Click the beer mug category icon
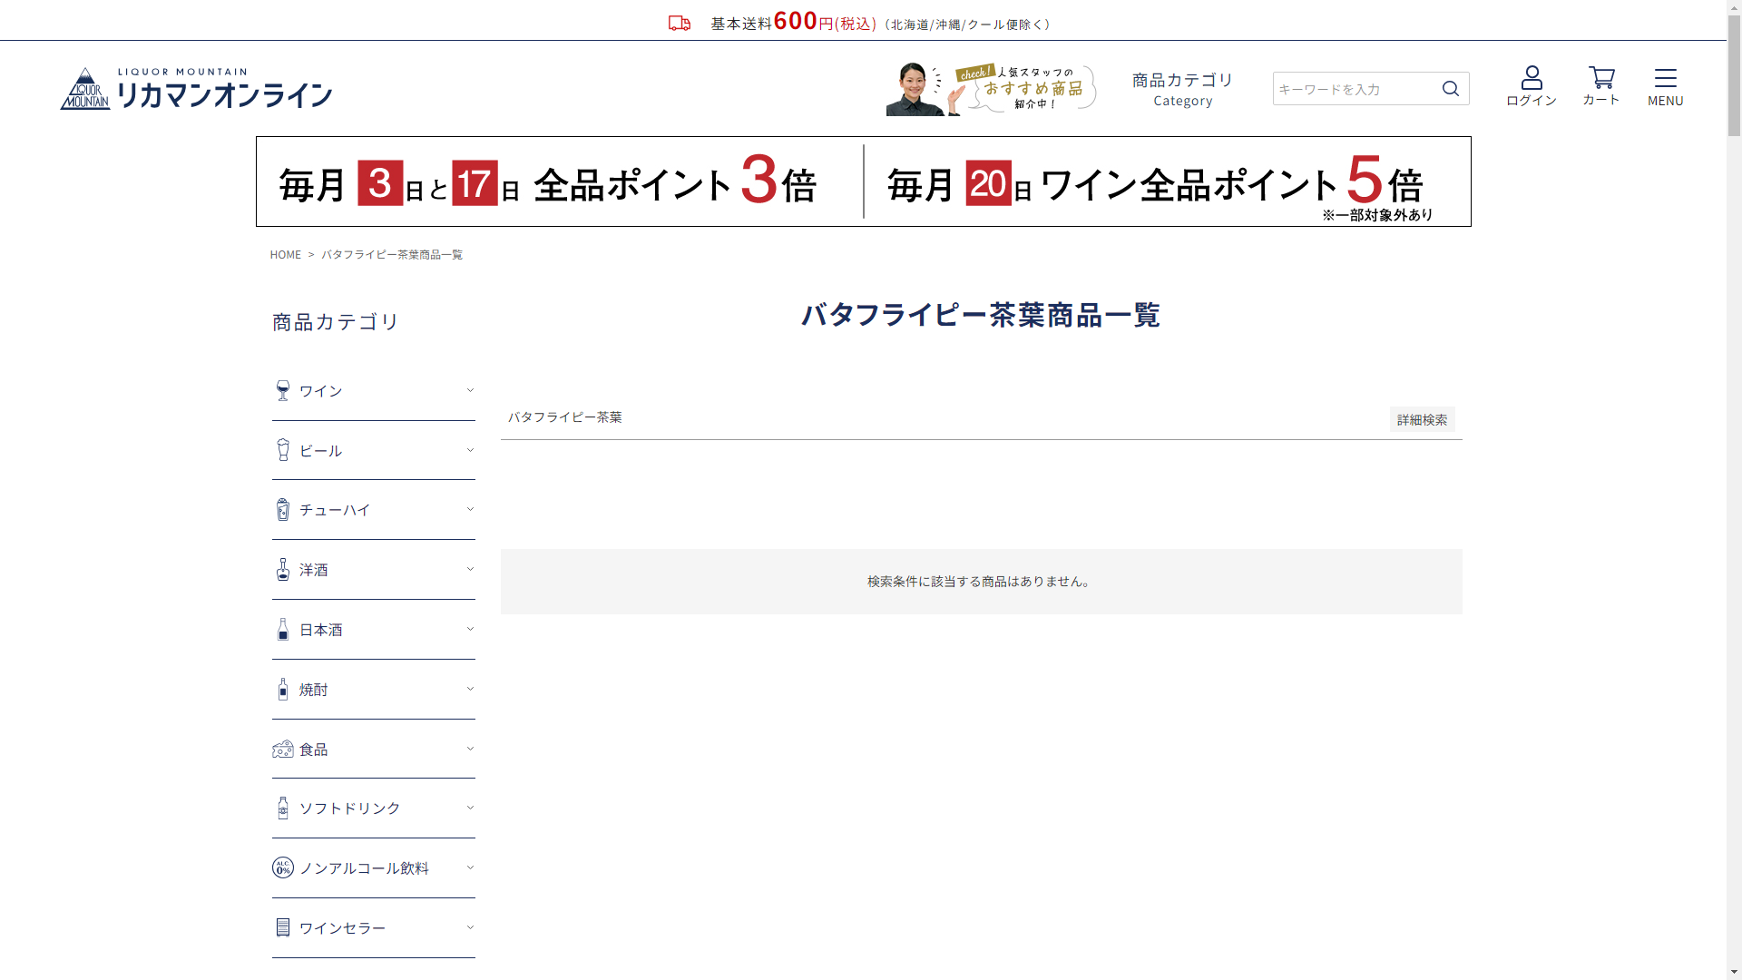The height and width of the screenshot is (980, 1742). click(x=283, y=450)
